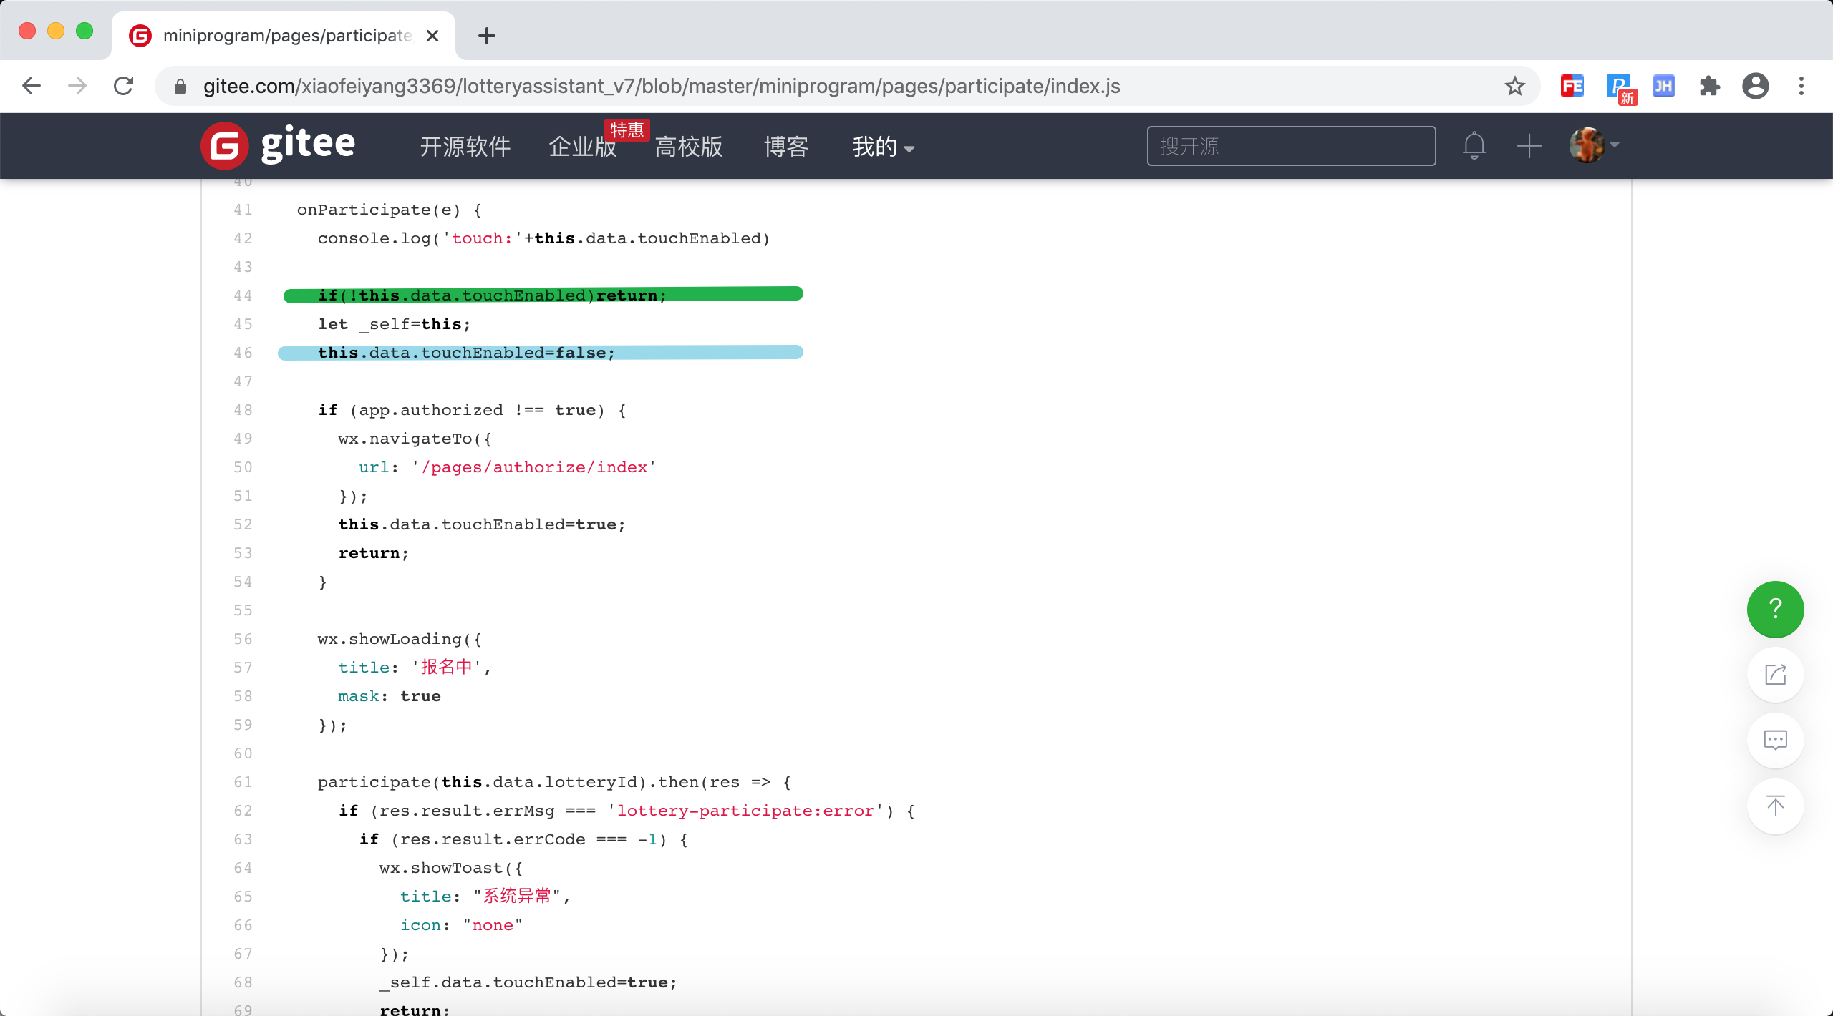Click the floating edit/feedback pencil icon

[1774, 675]
